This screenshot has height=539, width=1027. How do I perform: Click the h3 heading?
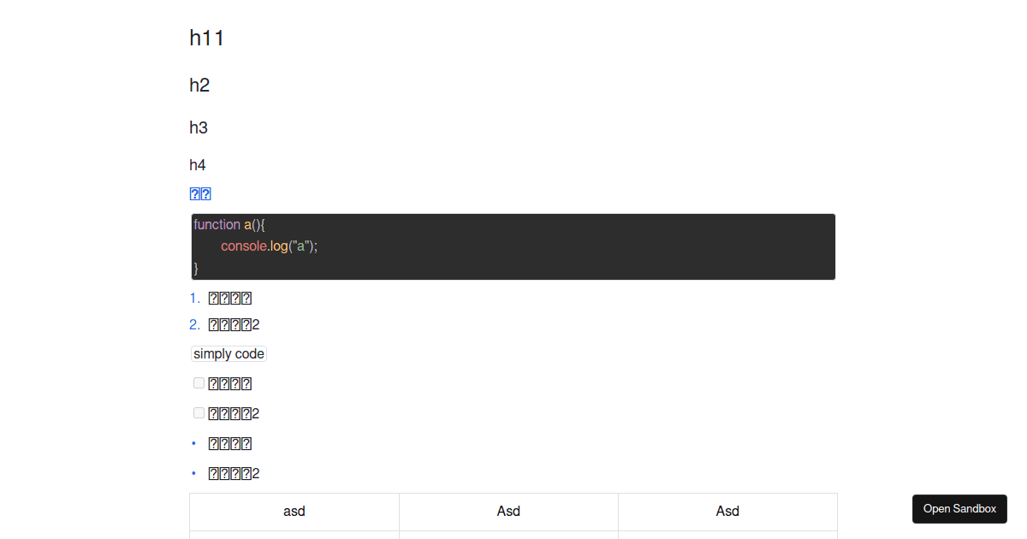[198, 127]
